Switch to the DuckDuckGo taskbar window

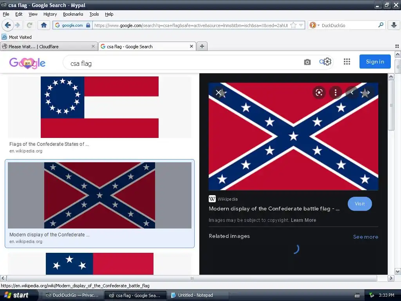(72, 295)
